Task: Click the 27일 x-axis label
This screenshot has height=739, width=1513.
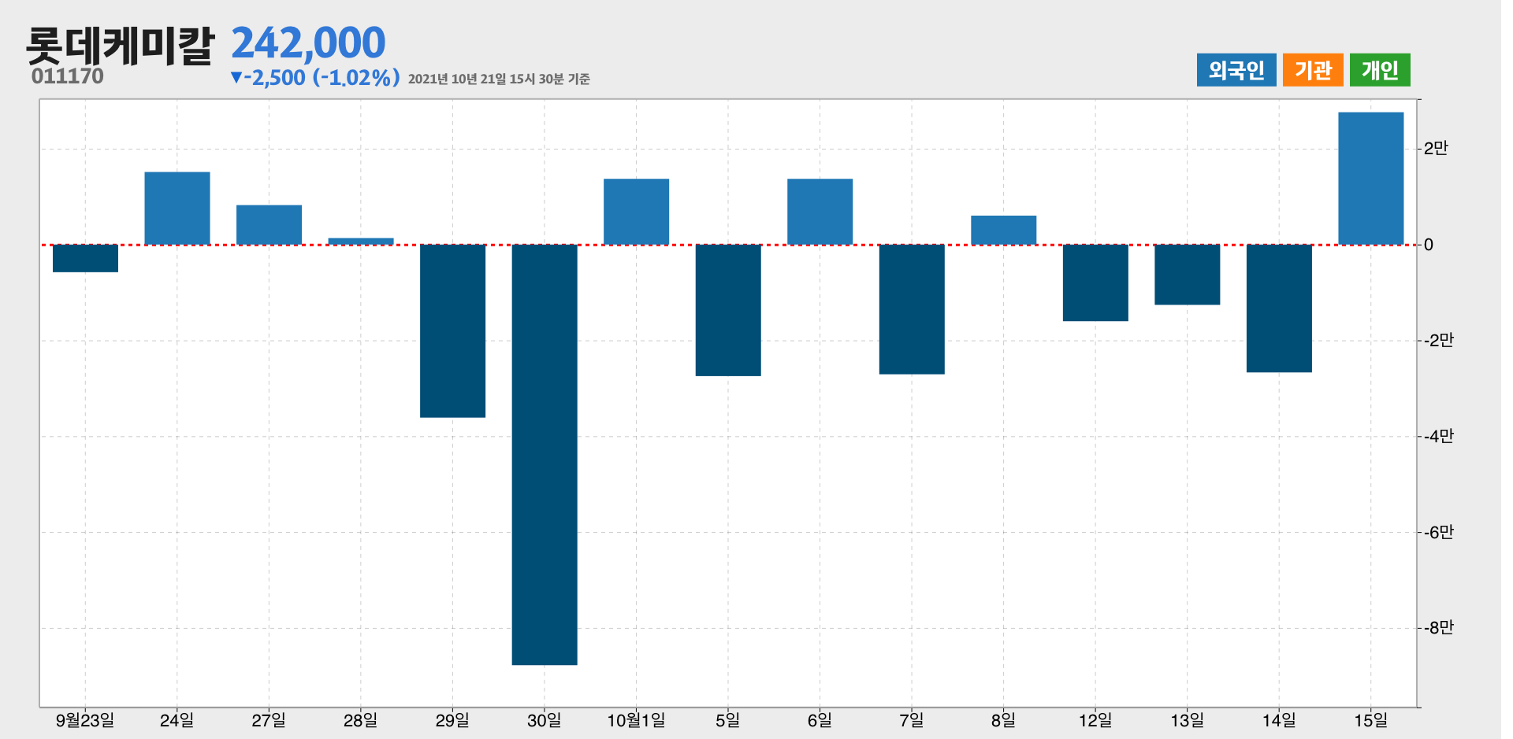Action: pyautogui.click(x=269, y=720)
